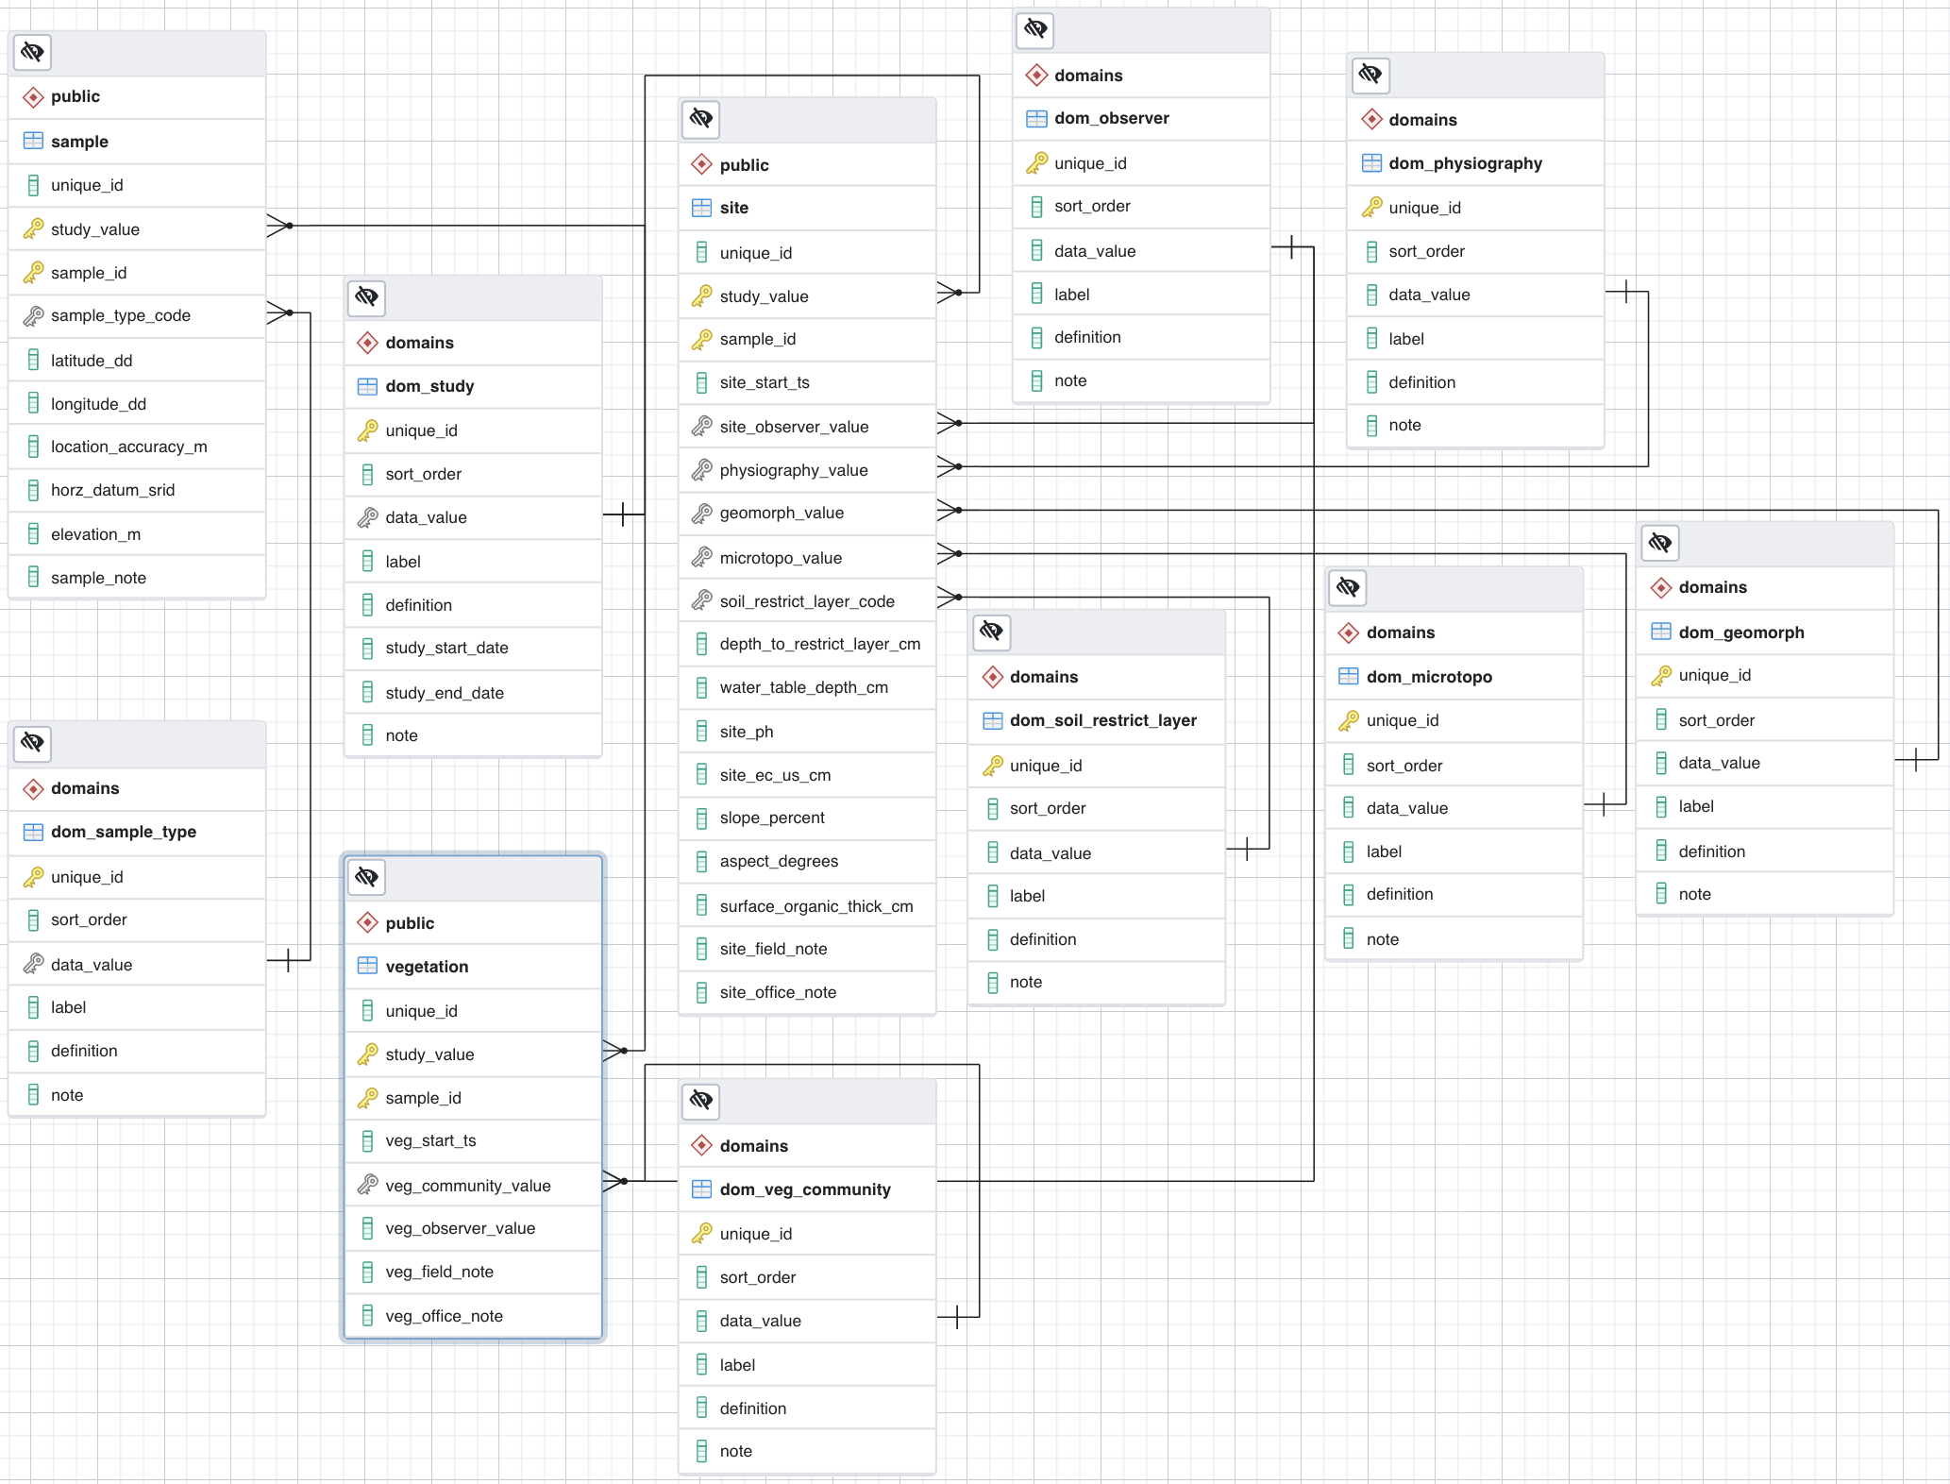Click public schema icon in sample table
Screen dimensions: 1950x1484
(33, 96)
